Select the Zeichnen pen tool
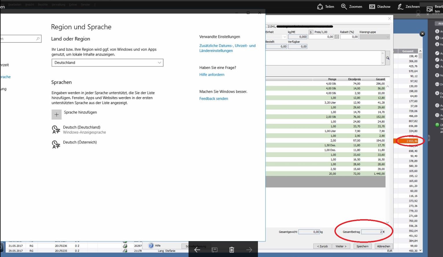 click(x=400, y=7)
